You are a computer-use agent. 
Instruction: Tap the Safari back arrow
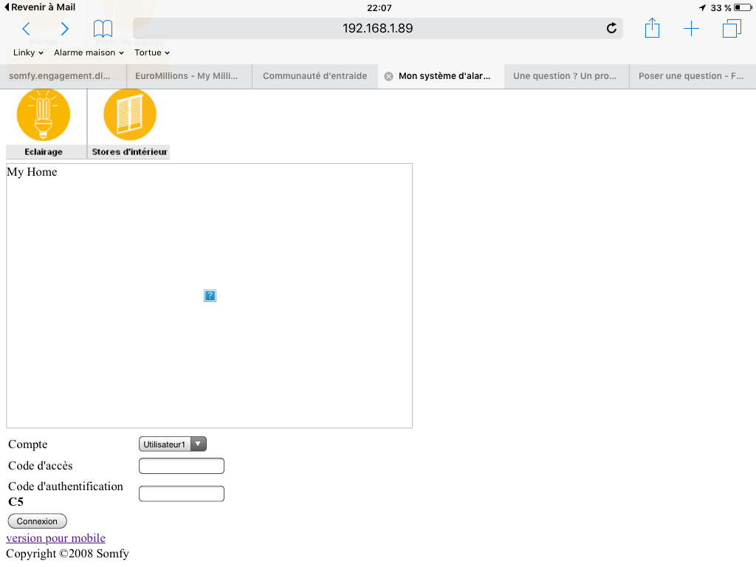tap(26, 29)
